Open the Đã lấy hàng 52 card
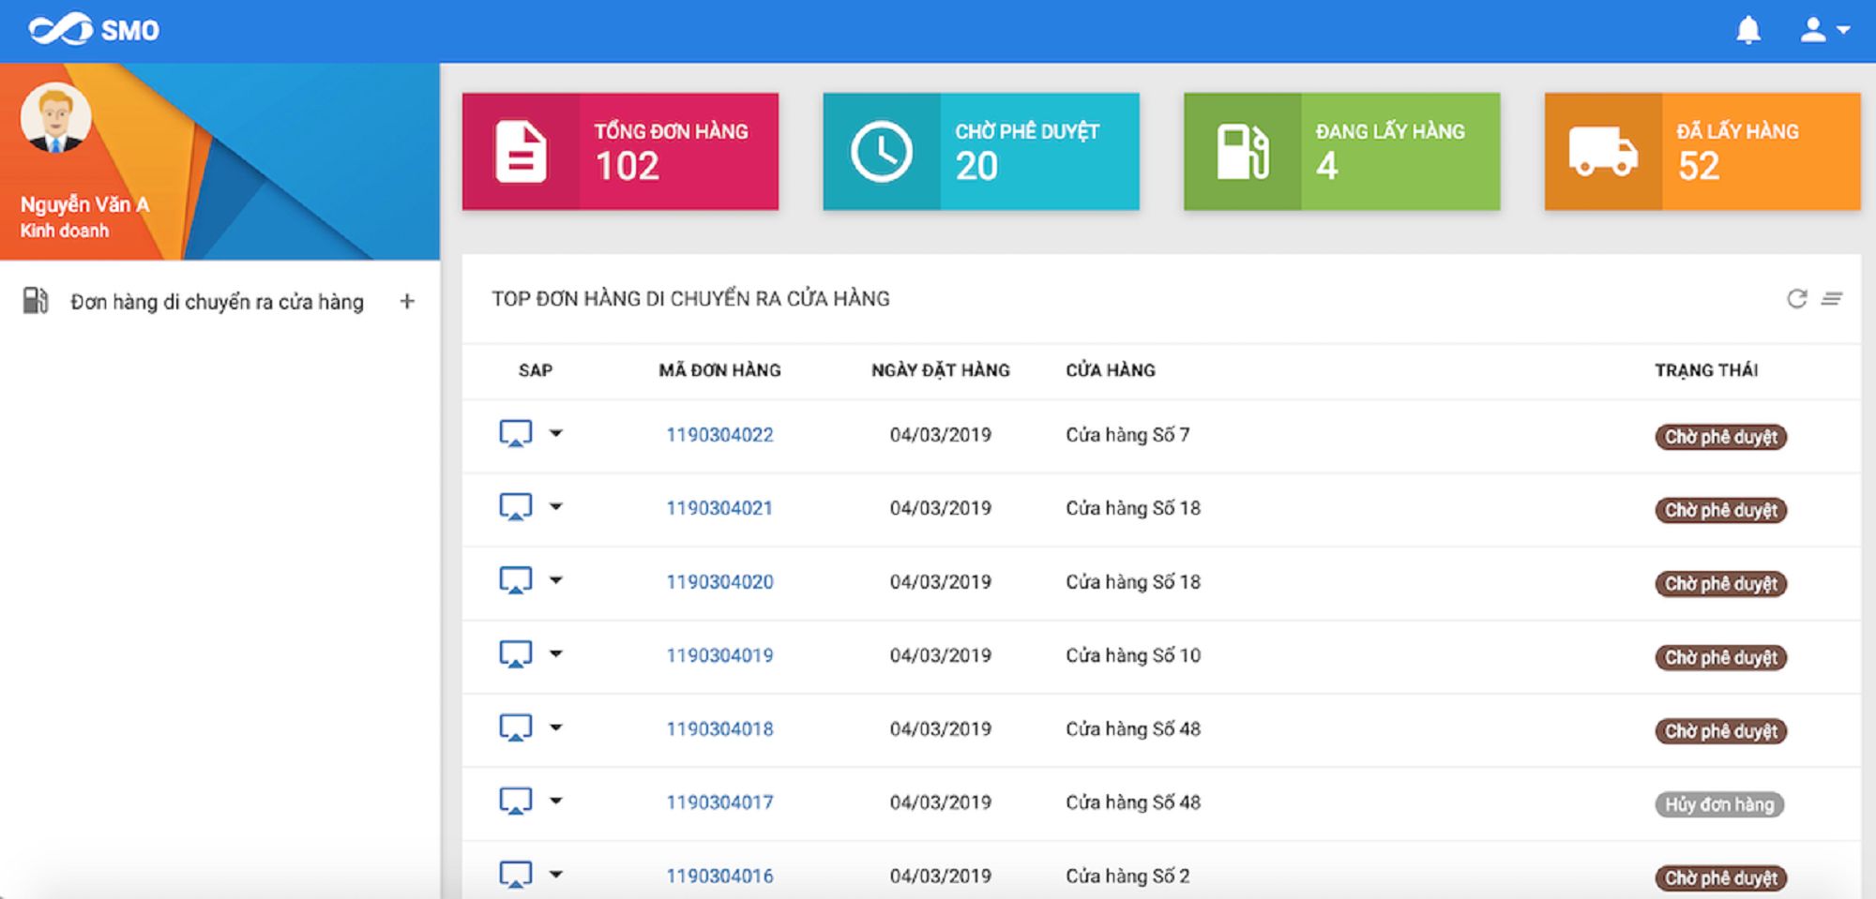Viewport: 1876px width, 899px height. tap(1702, 151)
